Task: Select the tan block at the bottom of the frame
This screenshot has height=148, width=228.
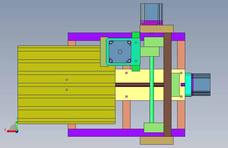Action: pyautogui.click(x=157, y=141)
